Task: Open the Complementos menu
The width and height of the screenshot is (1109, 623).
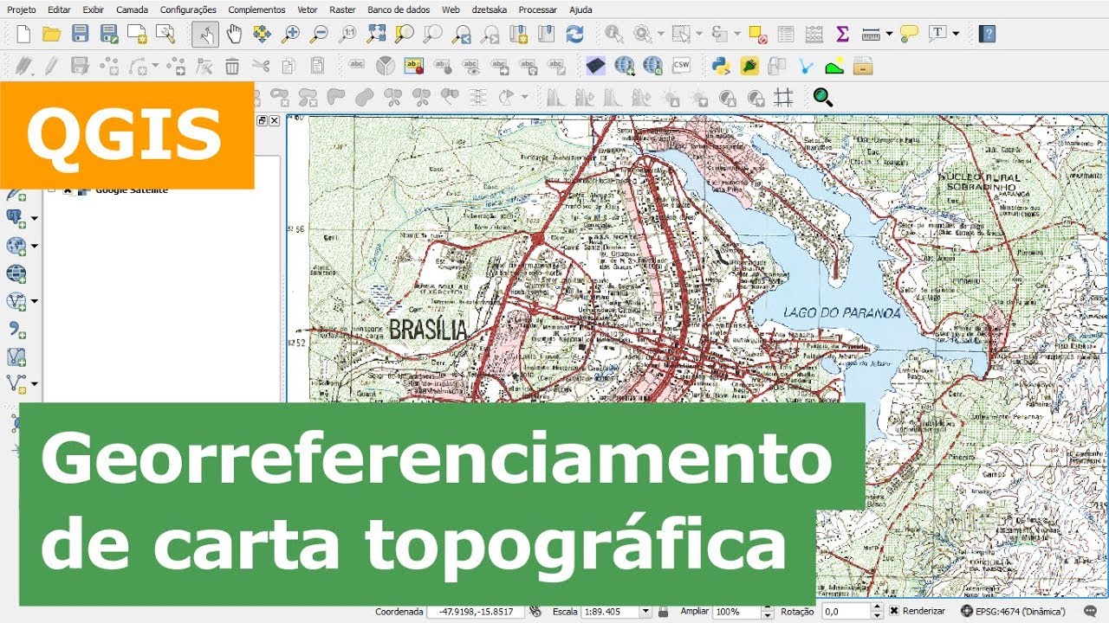Action: 256,10
